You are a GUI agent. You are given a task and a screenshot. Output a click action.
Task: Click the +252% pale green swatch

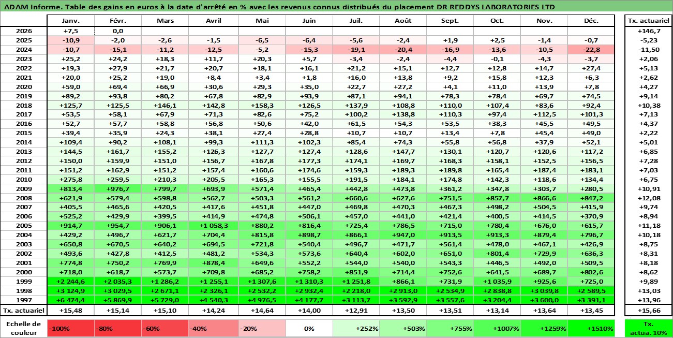(x=356, y=328)
